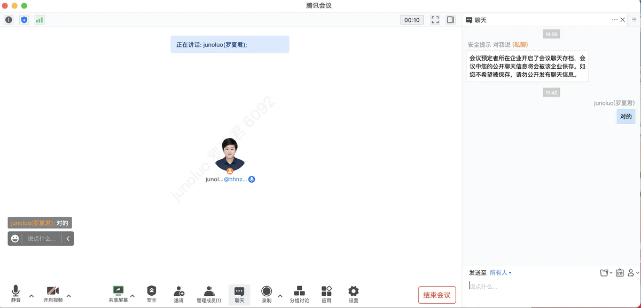641x308 pixels.
Task: Open the emoji picker in floating chat bar
Action: click(x=15, y=239)
